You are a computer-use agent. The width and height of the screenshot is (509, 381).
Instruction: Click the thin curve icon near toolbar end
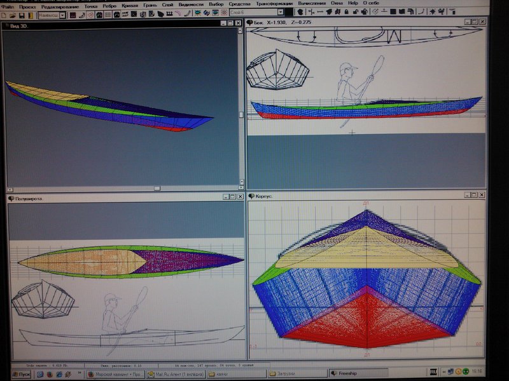(x=421, y=11)
